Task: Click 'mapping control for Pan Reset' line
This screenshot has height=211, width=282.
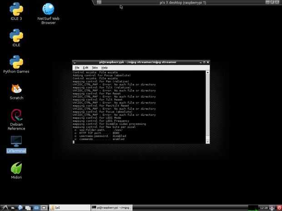Action: [x=97, y=93]
